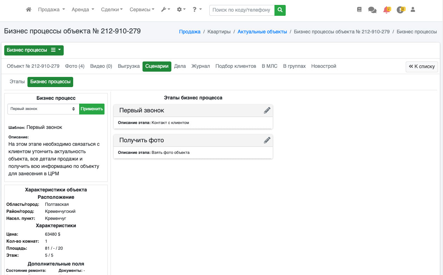443x275 pixels.
Task: Click the Квартиры breadcrumb text
Action: [219, 32]
